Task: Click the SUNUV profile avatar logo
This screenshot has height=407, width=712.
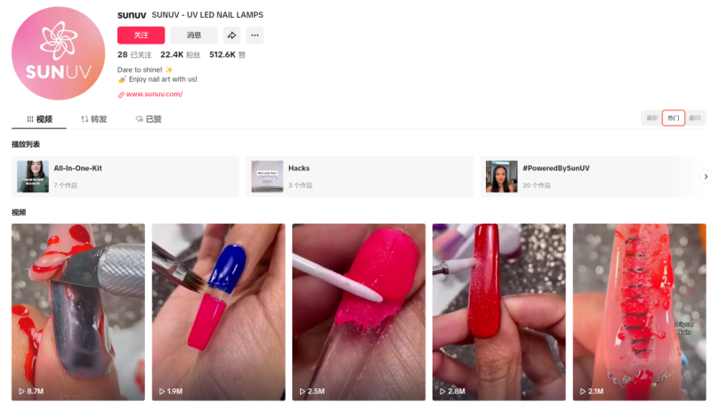Action: tap(58, 53)
